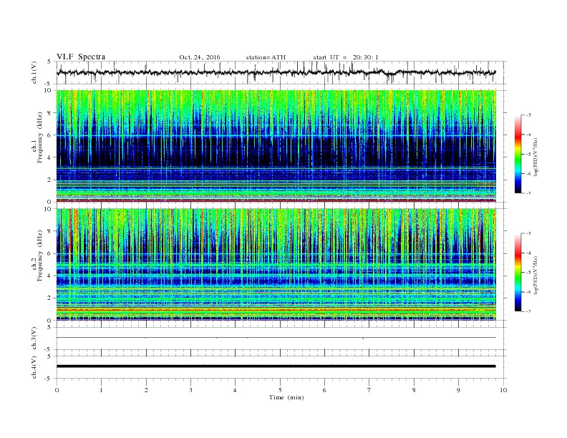The width and height of the screenshot is (567, 438).
Task: Click the "-3" tick on the ch.1 colorbar
Action: click(528, 115)
